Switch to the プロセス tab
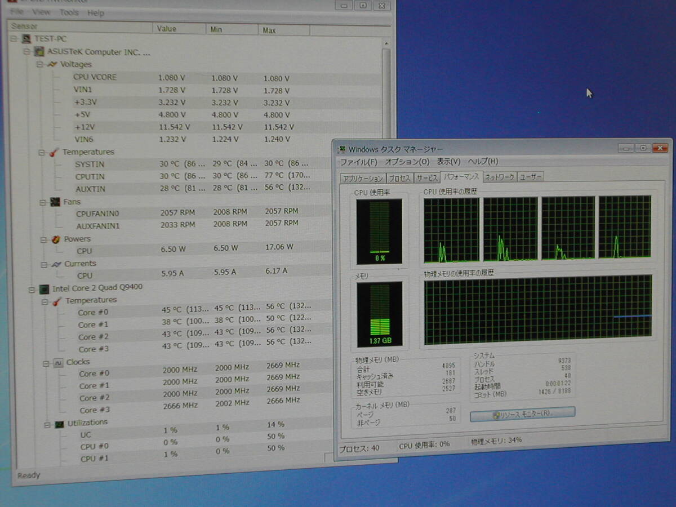This screenshot has width=676, height=507. click(399, 178)
